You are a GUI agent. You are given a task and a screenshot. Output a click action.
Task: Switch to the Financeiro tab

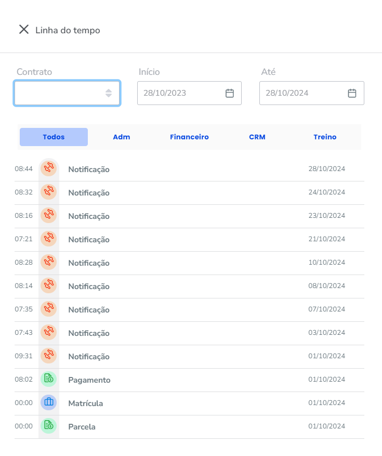[x=189, y=137]
